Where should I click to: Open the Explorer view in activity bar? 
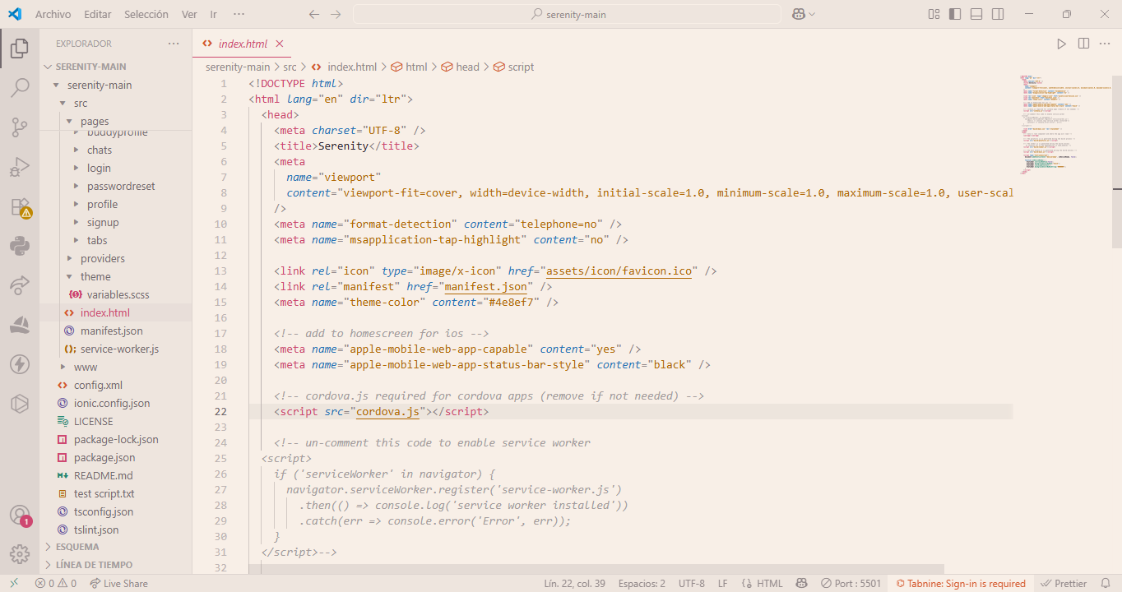[x=20, y=49]
